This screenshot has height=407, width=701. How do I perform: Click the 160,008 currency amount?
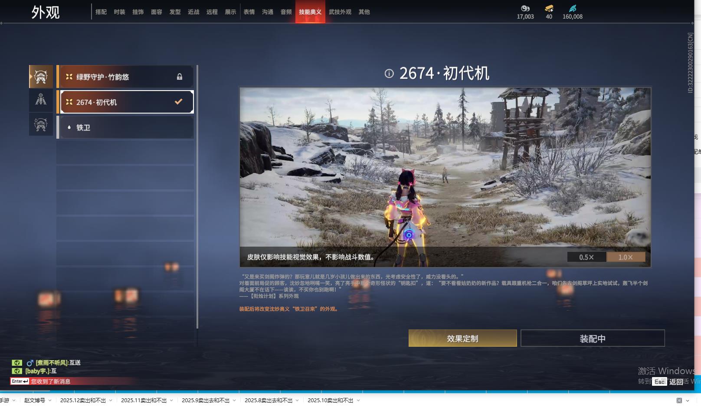(x=573, y=17)
